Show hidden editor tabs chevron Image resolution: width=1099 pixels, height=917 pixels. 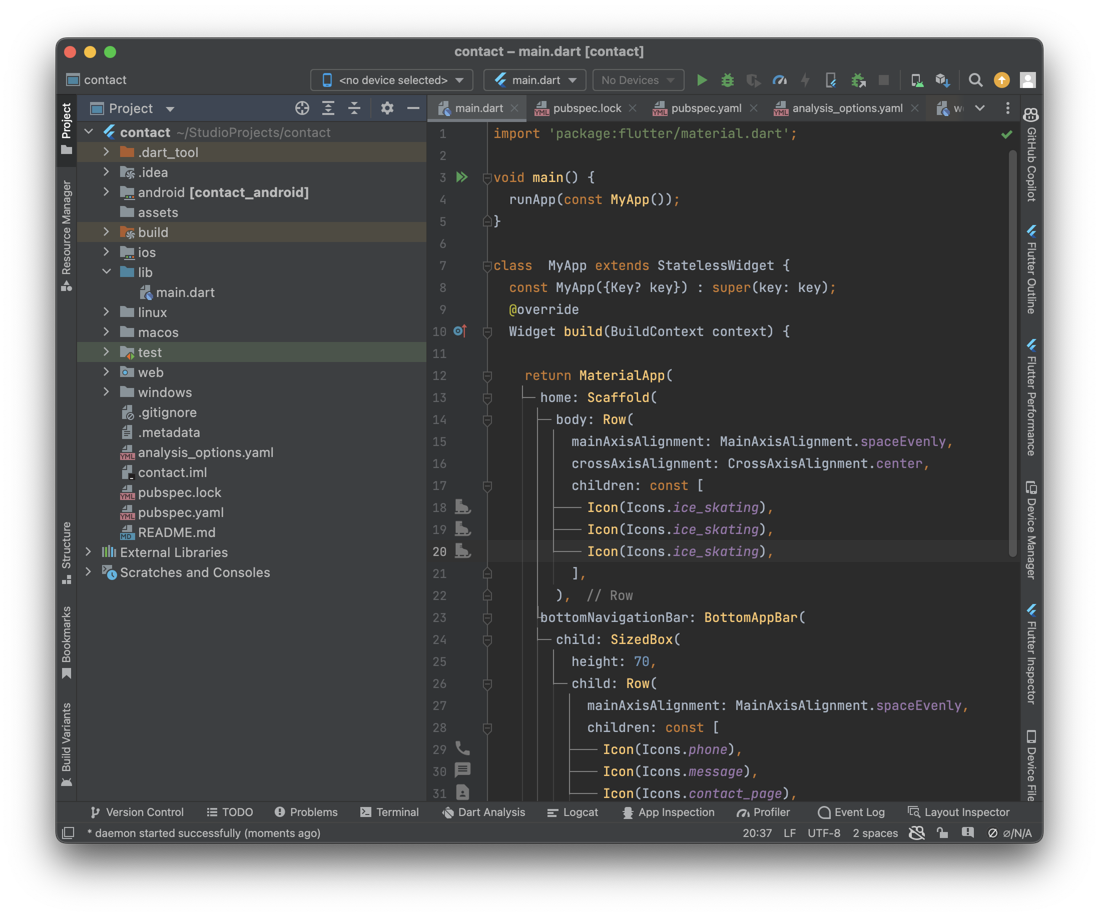[x=980, y=108]
